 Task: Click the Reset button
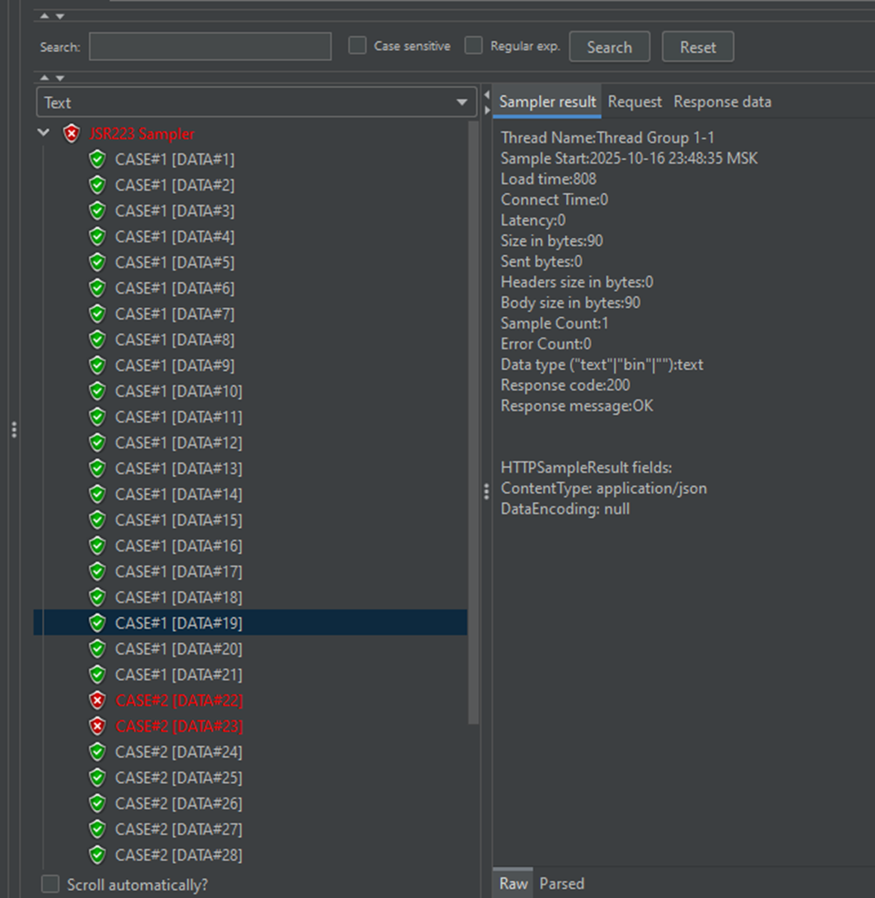pos(697,47)
